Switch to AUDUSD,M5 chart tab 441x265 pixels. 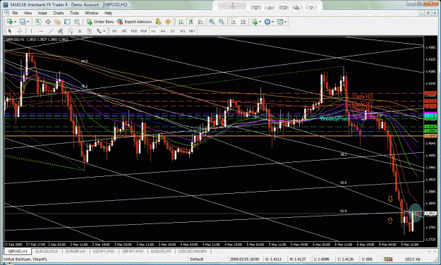coord(161,251)
